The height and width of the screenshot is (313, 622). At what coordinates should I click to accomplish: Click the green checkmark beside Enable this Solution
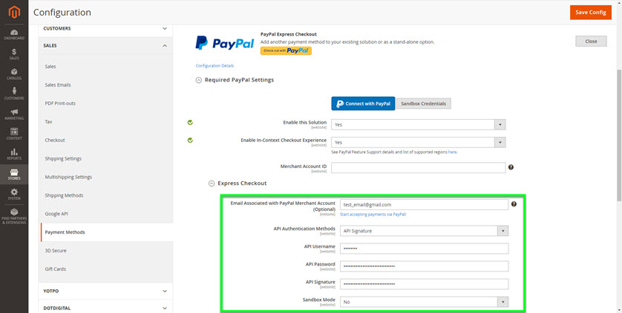coord(190,123)
